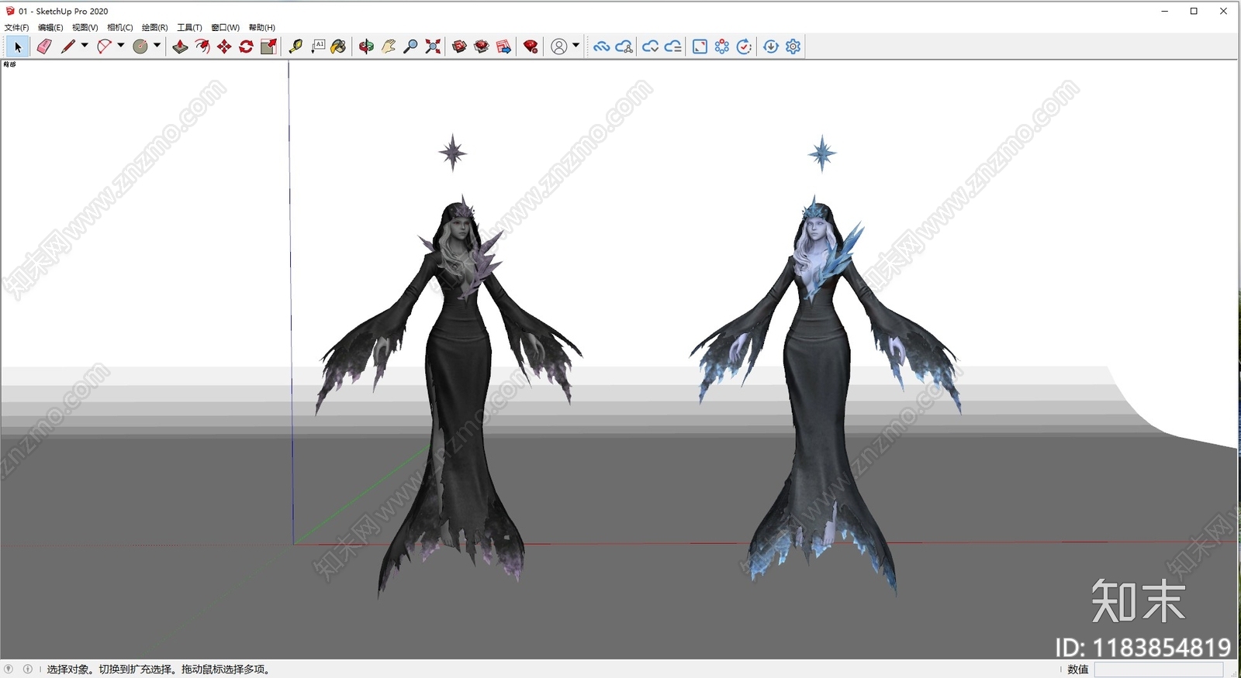Click the 背部 view label
1241x678 pixels.
pos(9,64)
